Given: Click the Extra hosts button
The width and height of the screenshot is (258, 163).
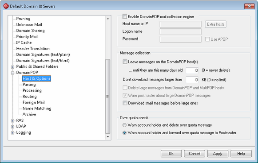Looking at the screenshot, I should tap(215, 24).
